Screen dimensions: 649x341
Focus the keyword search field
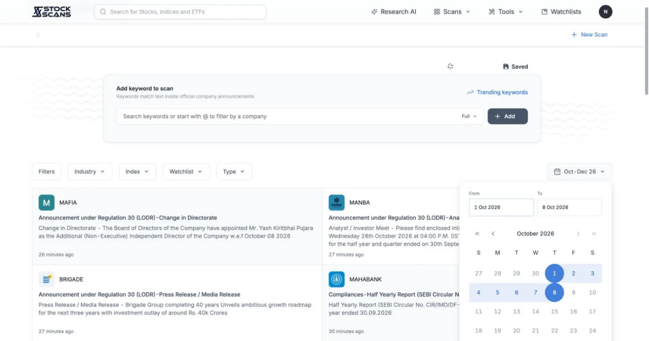(288, 116)
